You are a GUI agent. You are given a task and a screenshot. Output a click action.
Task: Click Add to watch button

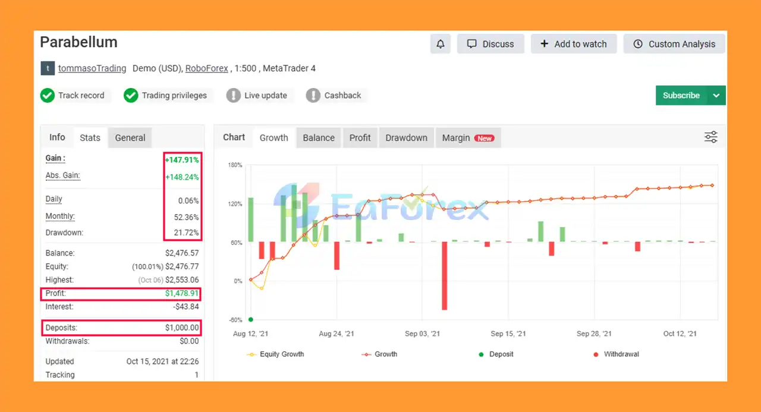[574, 44]
